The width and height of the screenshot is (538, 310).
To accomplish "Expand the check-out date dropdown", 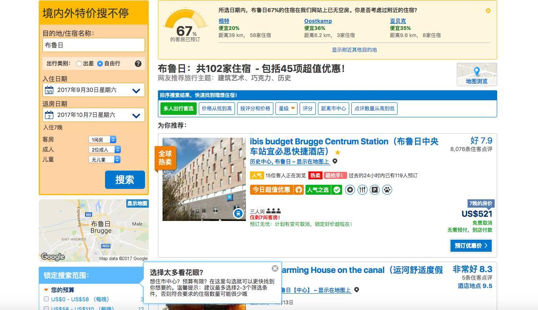I will [x=136, y=115].
